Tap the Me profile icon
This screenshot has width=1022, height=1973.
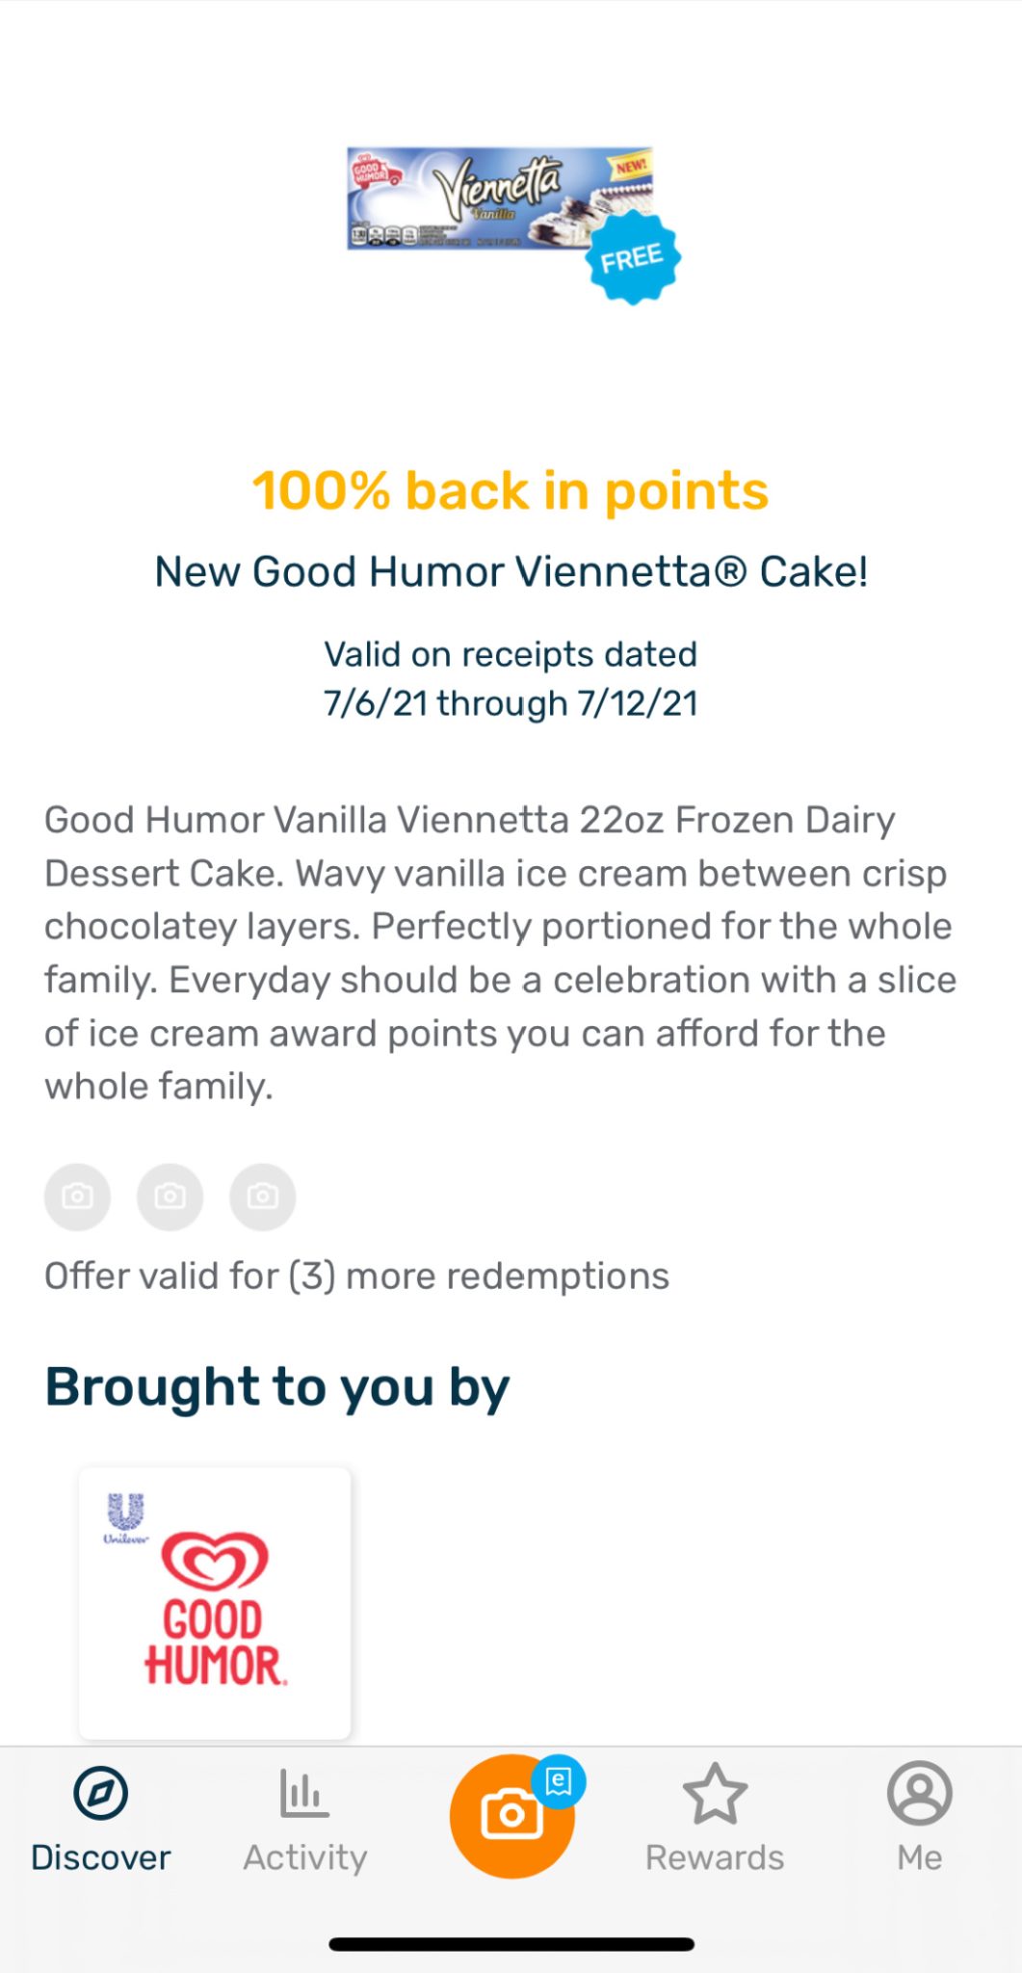(919, 1793)
